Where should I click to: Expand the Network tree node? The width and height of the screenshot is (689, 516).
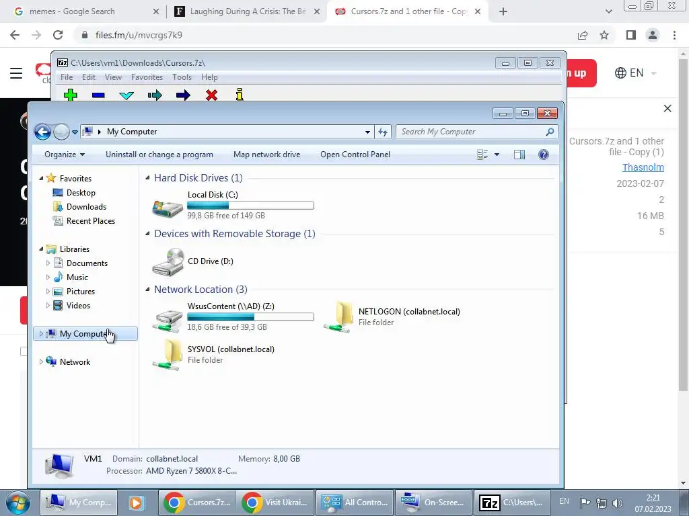point(41,362)
